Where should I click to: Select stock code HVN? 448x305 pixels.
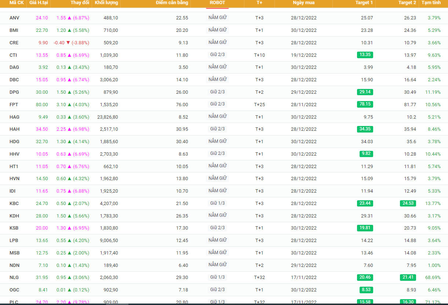coord(15,179)
